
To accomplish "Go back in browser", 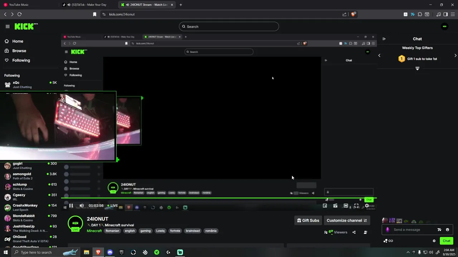I will click(5, 14).
